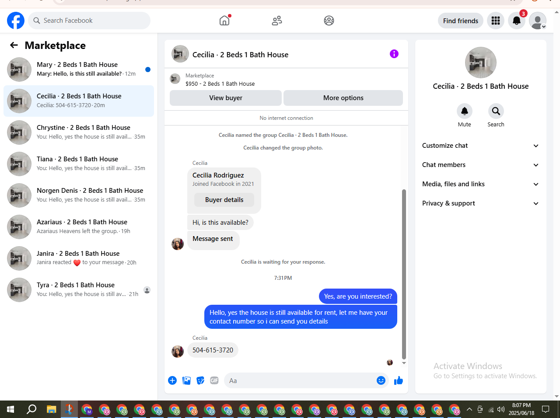Open the Janira conversation
Image resolution: width=560 pixels, height=418 pixels.
point(79,258)
